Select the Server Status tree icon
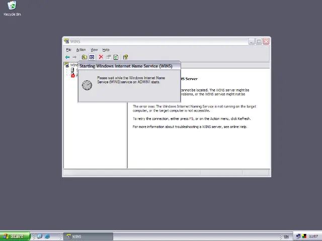Viewport: 322px width, 241px height. coord(72,70)
